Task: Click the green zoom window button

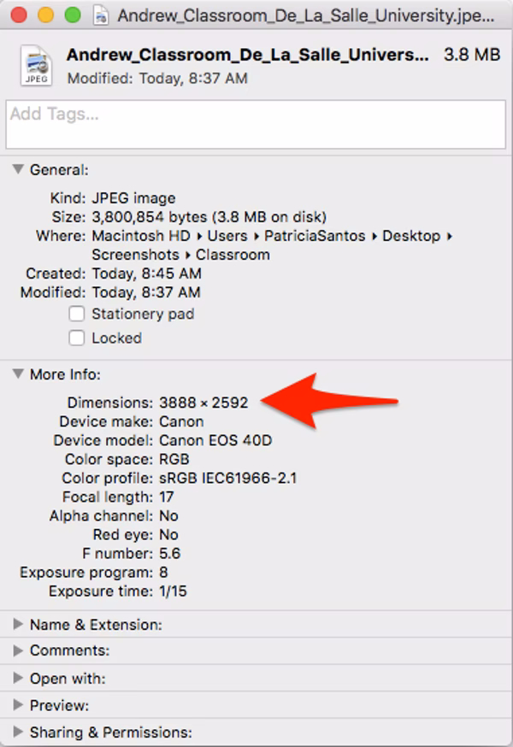Action: pyautogui.click(x=73, y=15)
